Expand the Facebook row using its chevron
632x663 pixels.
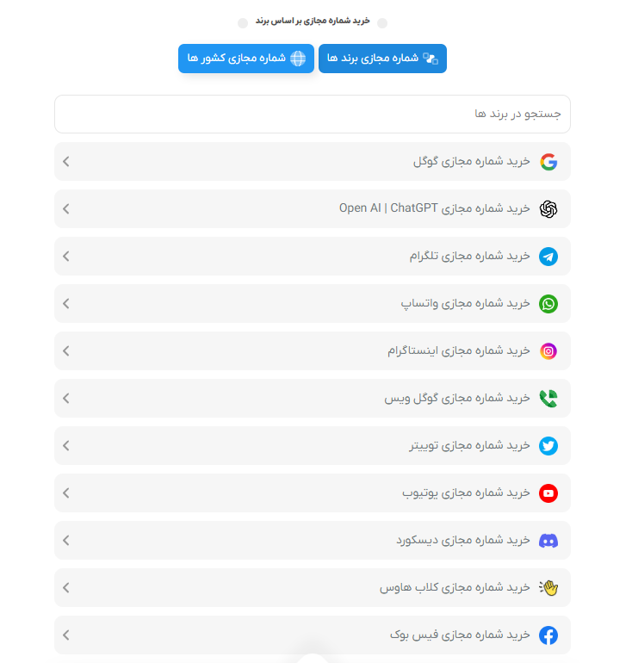click(x=66, y=635)
